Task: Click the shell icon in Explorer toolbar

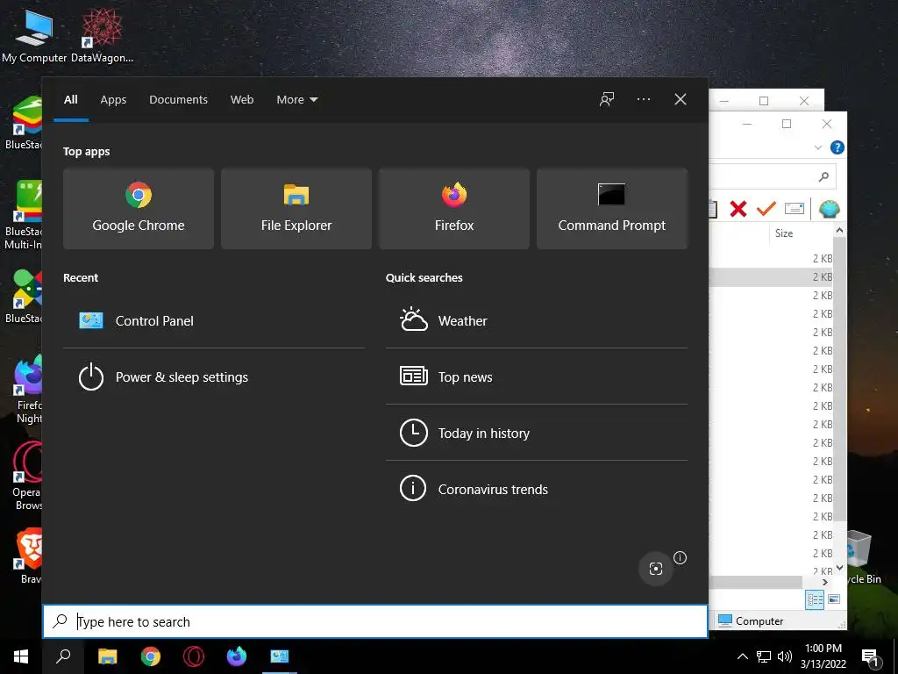Action: pyautogui.click(x=829, y=209)
